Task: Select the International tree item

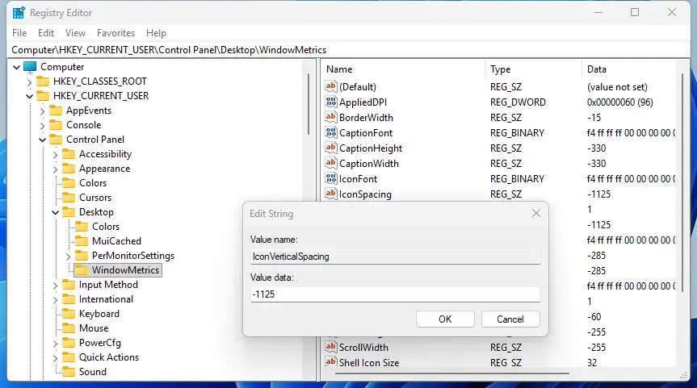Action: [106, 299]
